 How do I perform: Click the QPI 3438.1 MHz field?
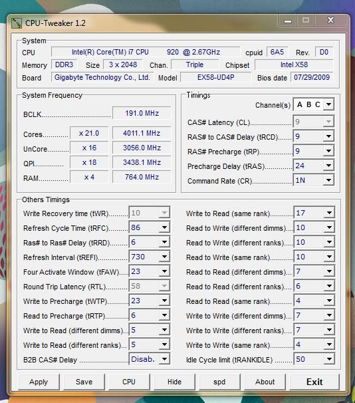pyautogui.click(x=142, y=162)
